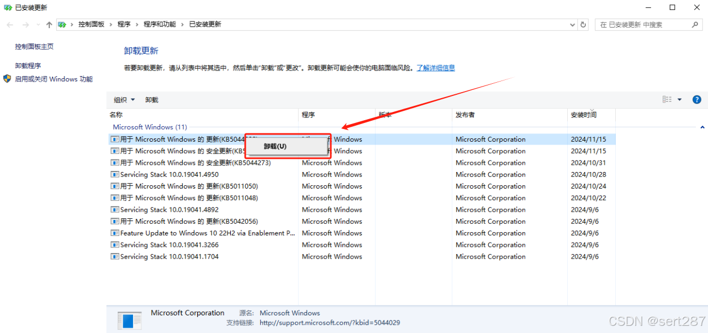Open the view options dropdown arrow
This screenshot has height=333, width=708.
click(680, 100)
